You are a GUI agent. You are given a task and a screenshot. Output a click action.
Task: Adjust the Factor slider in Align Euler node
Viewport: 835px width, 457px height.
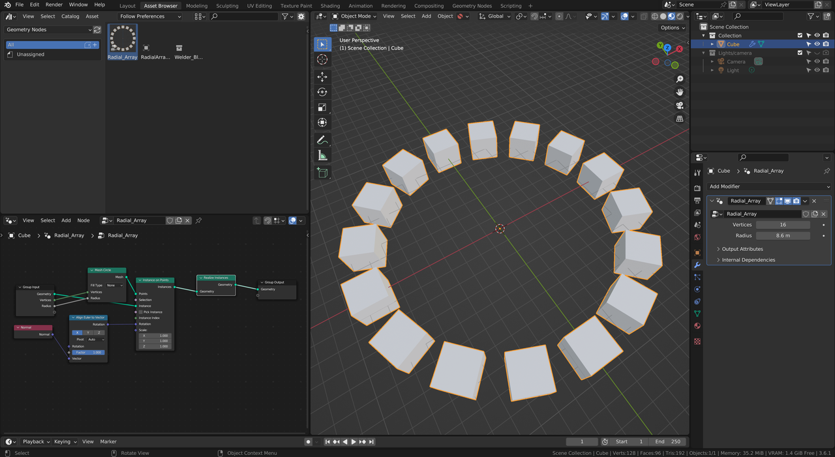click(88, 353)
